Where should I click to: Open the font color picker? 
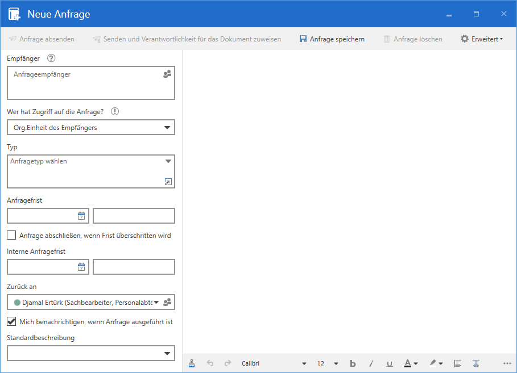click(x=411, y=363)
